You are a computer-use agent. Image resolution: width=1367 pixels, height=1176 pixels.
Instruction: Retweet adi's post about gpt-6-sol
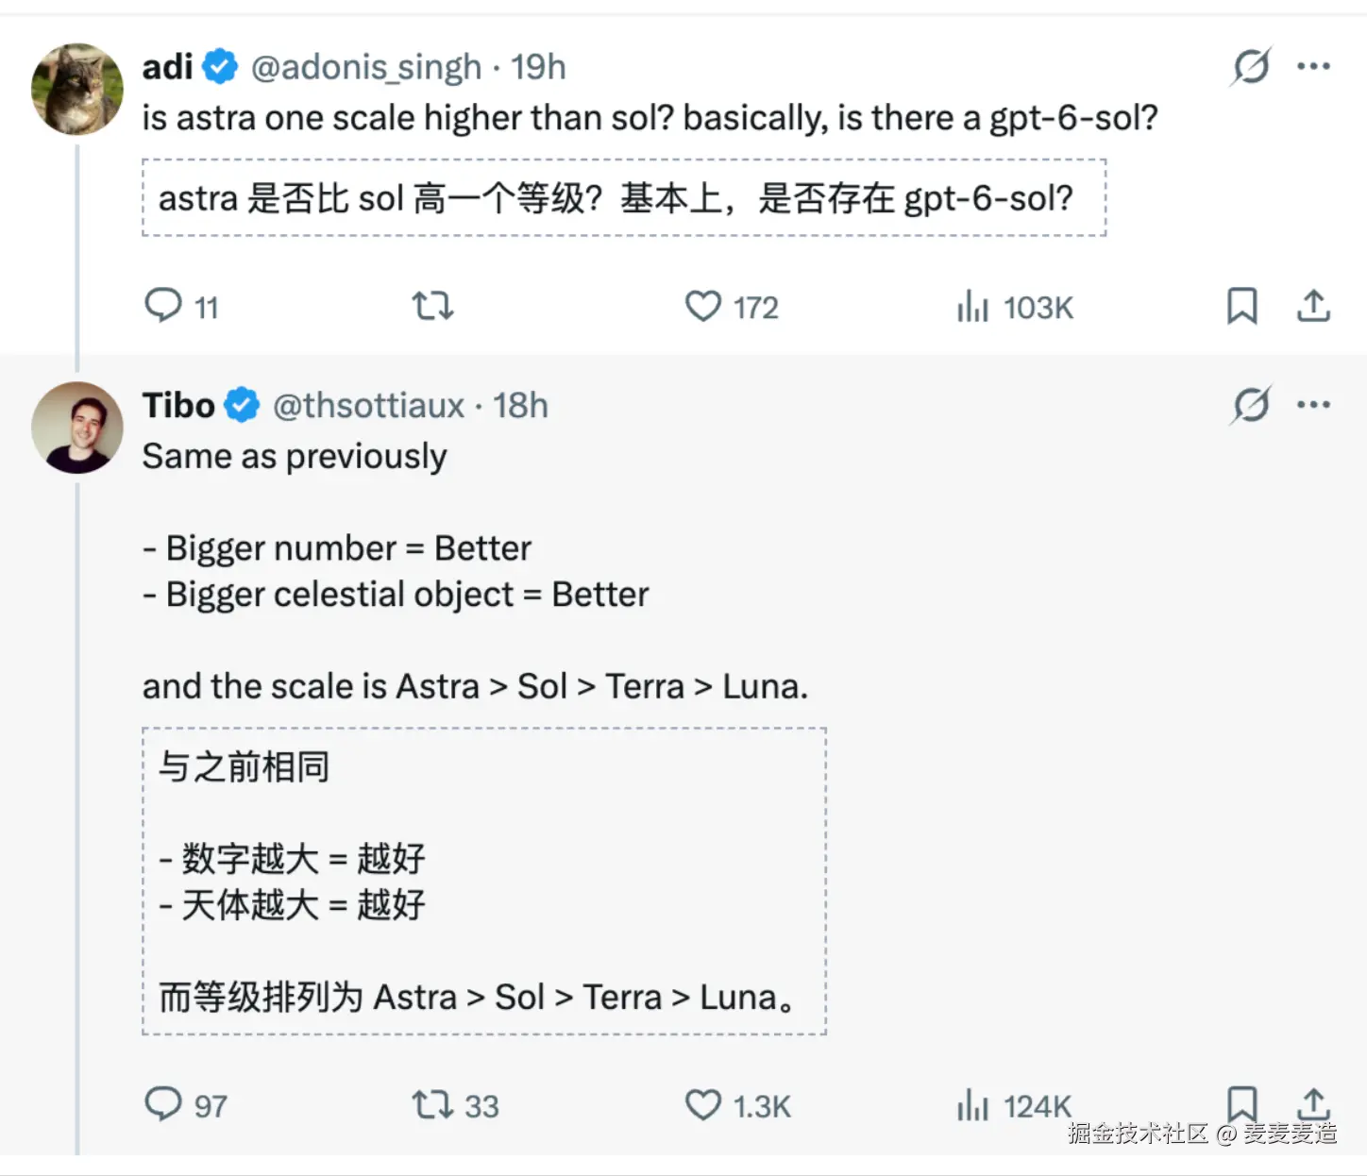click(x=432, y=306)
